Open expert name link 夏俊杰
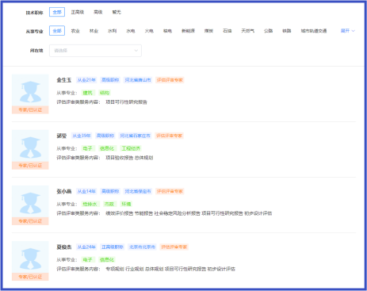This screenshot has width=367, height=291. [x=64, y=247]
